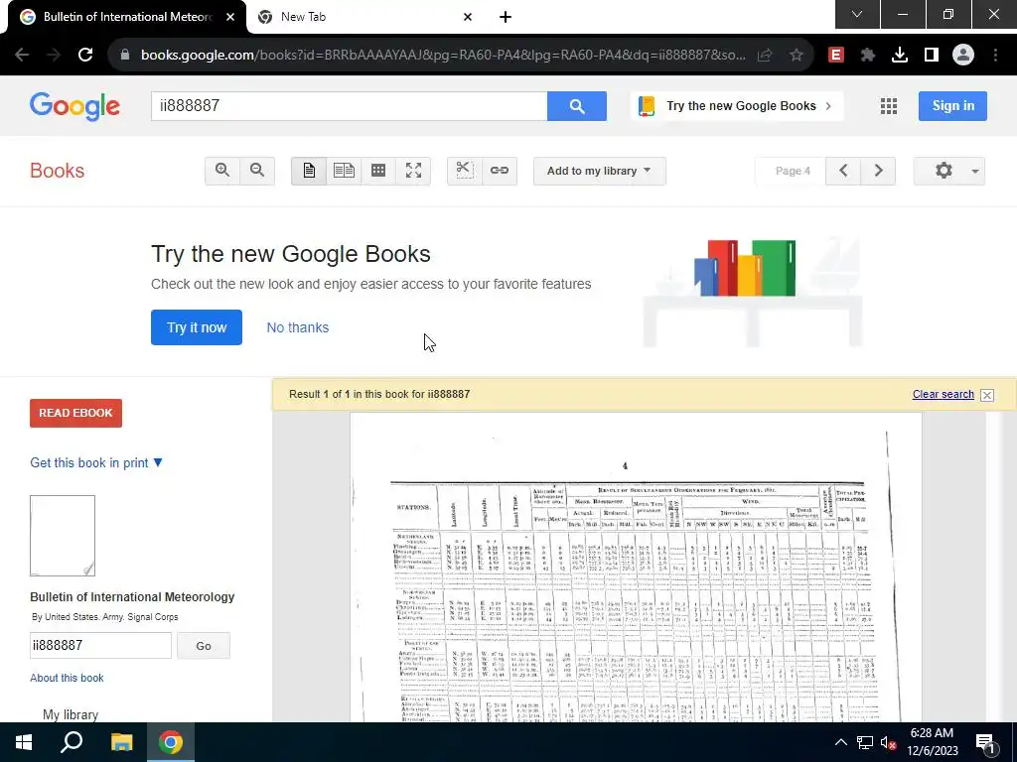Click the address bar URL

tap(443, 56)
